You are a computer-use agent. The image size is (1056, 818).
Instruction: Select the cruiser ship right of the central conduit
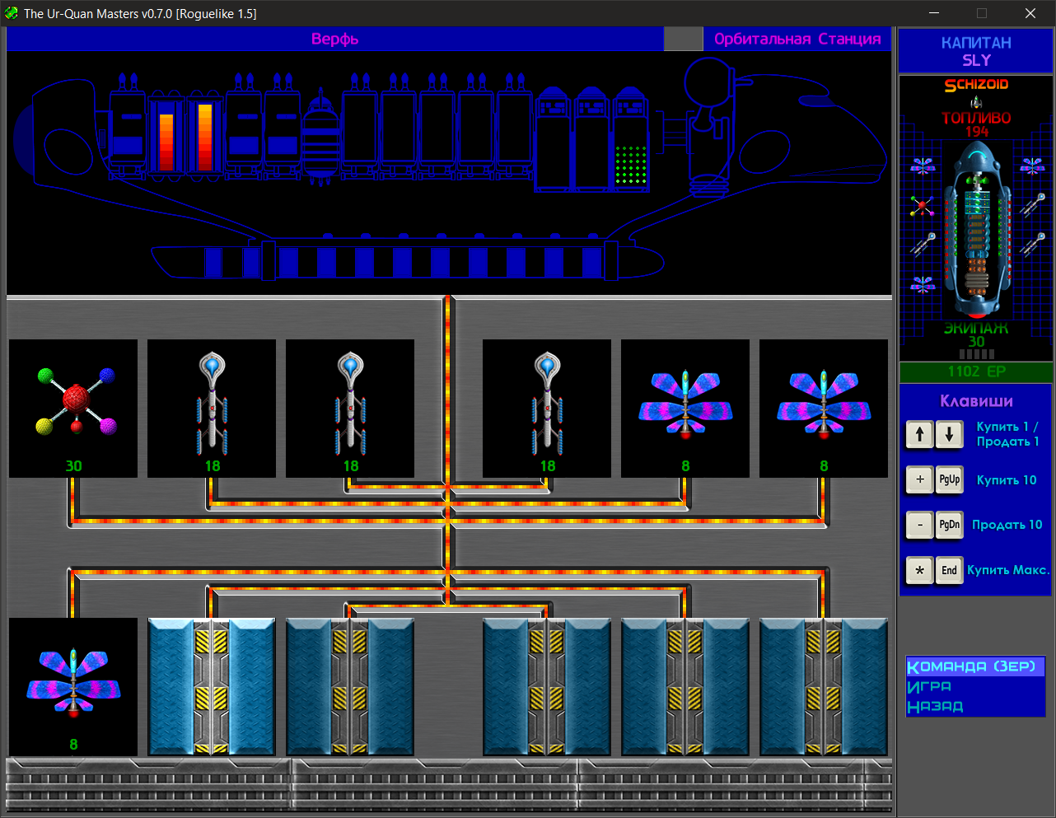click(x=547, y=409)
